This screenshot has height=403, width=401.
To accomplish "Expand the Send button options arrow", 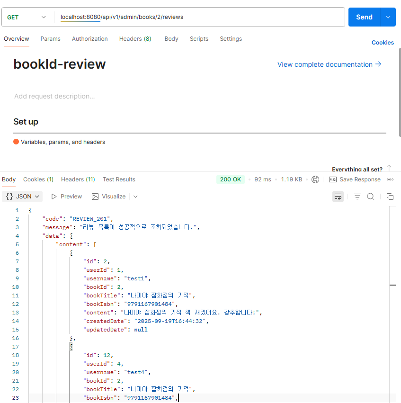I will point(388,17).
